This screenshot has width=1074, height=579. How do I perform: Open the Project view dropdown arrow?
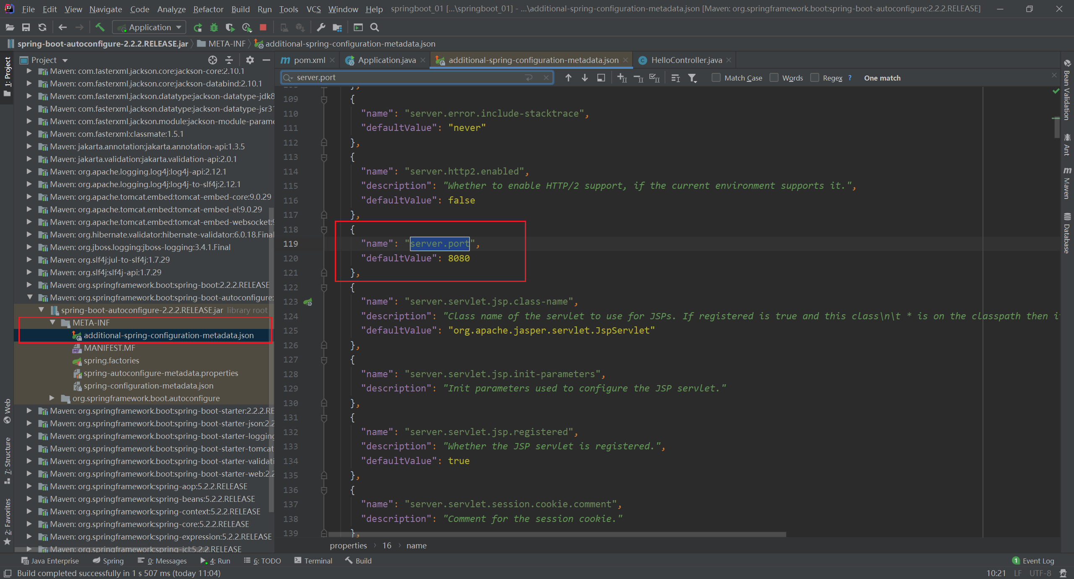(65, 60)
